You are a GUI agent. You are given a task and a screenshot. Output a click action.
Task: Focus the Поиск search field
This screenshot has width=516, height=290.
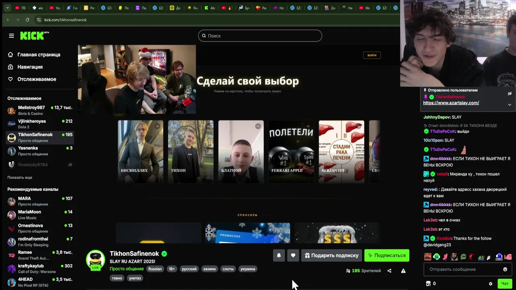[x=260, y=36]
